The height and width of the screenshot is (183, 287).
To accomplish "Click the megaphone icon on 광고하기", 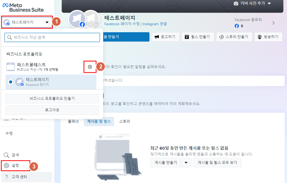I will tap(157, 37).
